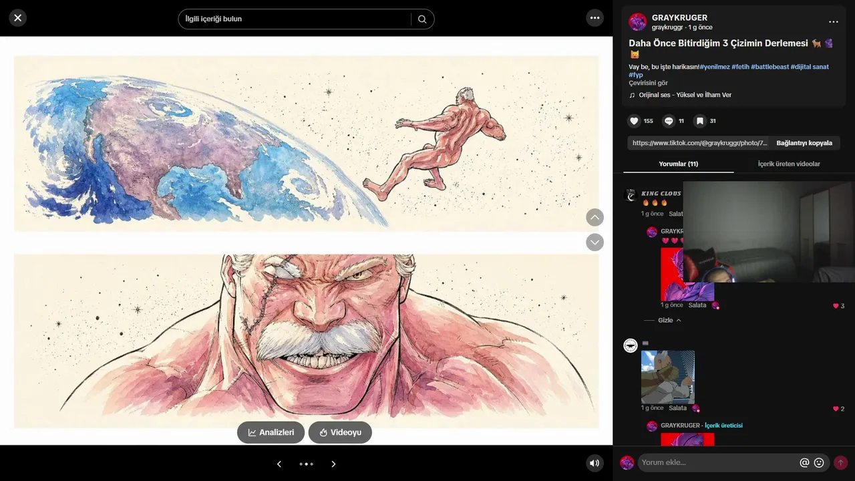Click the mustached face close-up artwork panel
The height and width of the screenshot is (481, 855).
coord(307,341)
